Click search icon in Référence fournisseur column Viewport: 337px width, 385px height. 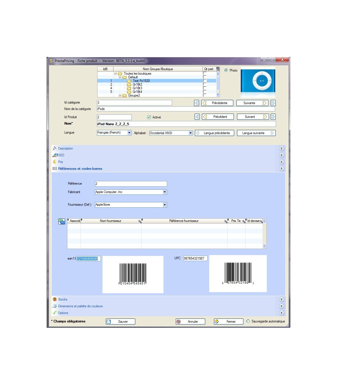[x=226, y=221]
